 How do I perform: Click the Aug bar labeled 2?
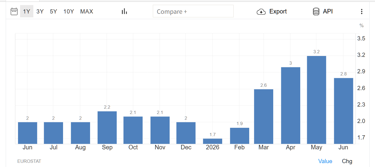tap(80, 133)
